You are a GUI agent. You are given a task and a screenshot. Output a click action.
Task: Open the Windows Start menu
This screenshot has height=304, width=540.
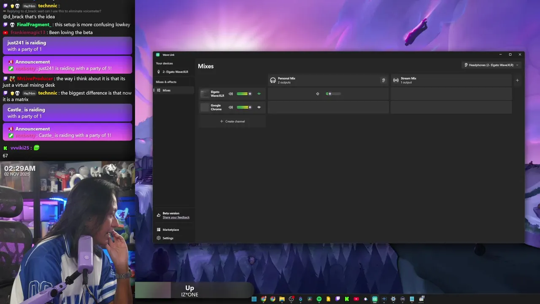[x=254, y=299]
